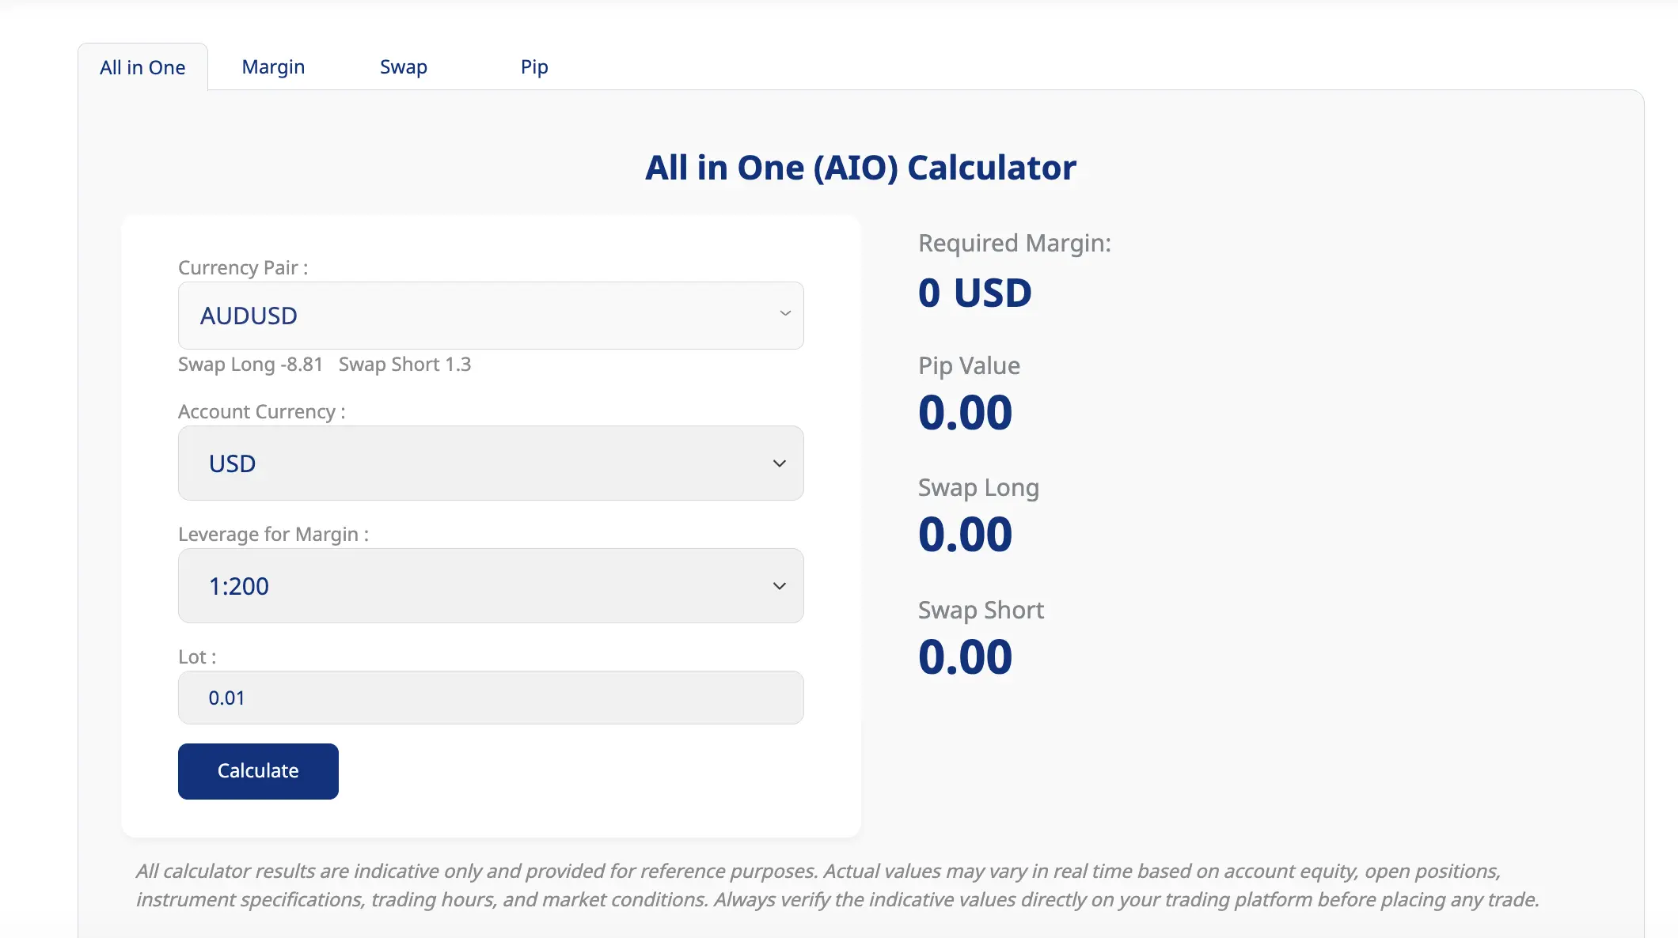Click the Swap Short 1.3 hint text

click(404, 365)
